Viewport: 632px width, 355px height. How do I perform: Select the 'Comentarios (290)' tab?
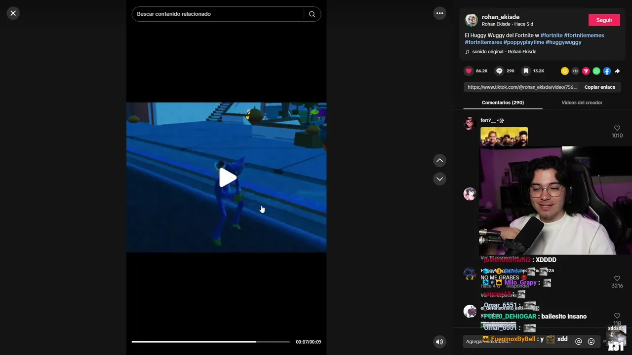click(503, 103)
